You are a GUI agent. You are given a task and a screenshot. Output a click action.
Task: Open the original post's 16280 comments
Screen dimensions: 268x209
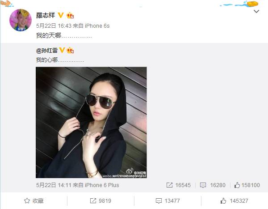coord(213,185)
